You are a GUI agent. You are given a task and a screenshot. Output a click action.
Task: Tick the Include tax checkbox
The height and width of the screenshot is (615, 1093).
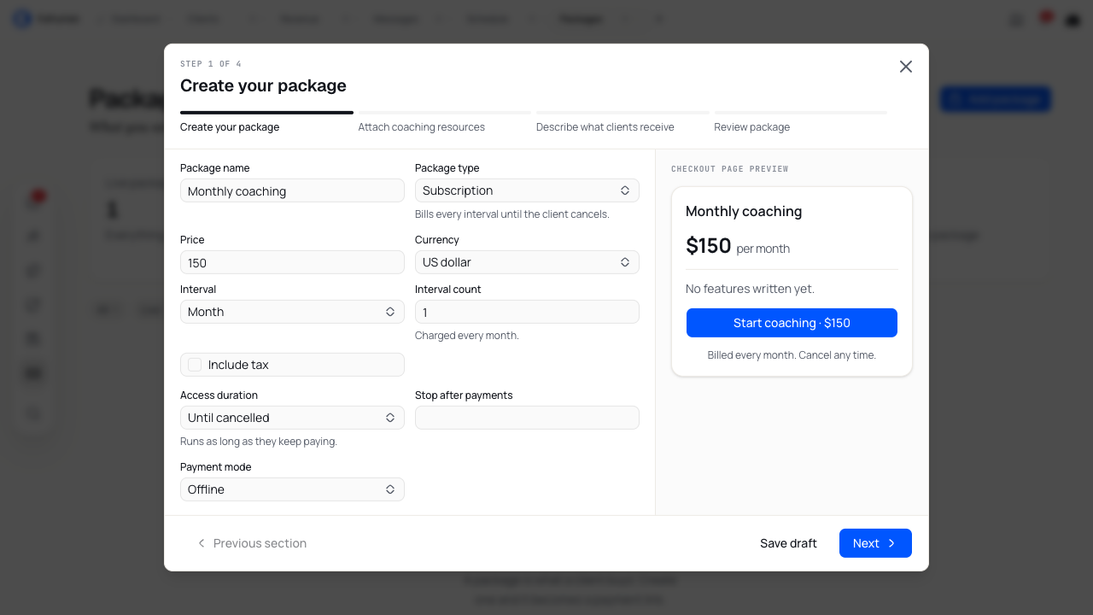tap(195, 365)
